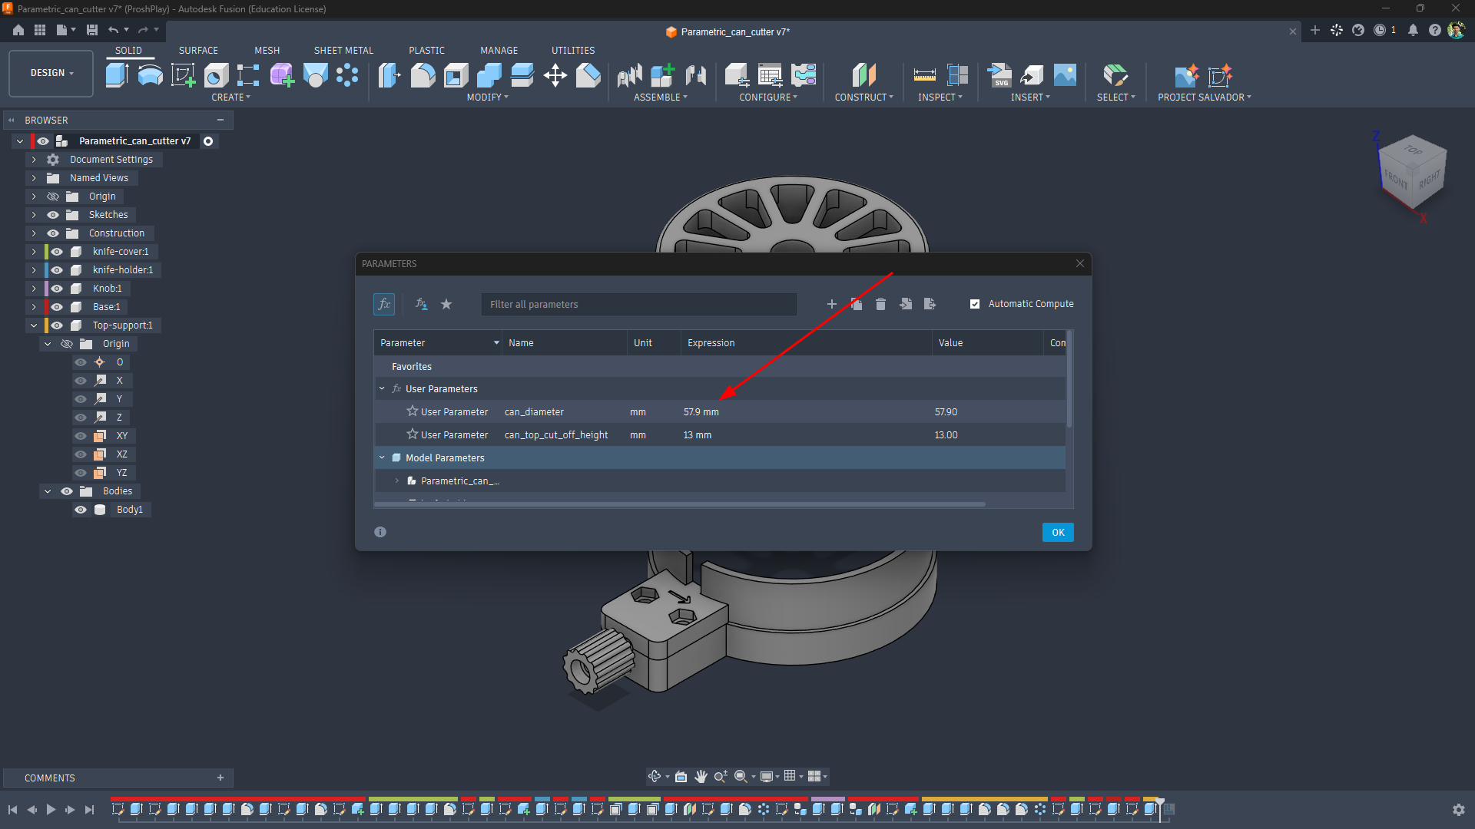Toggle visibility of Base:1 component

click(x=57, y=307)
